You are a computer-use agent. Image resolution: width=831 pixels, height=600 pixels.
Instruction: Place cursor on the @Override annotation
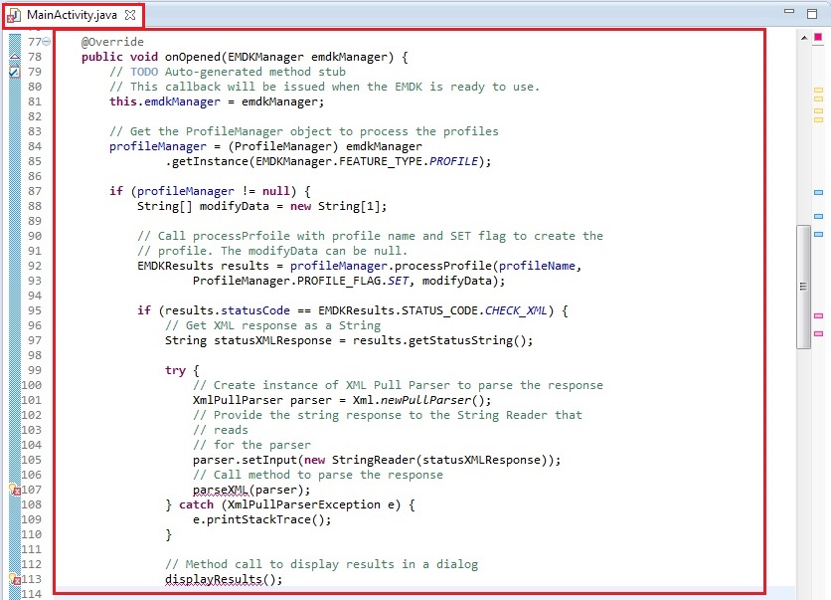point(112,42)
